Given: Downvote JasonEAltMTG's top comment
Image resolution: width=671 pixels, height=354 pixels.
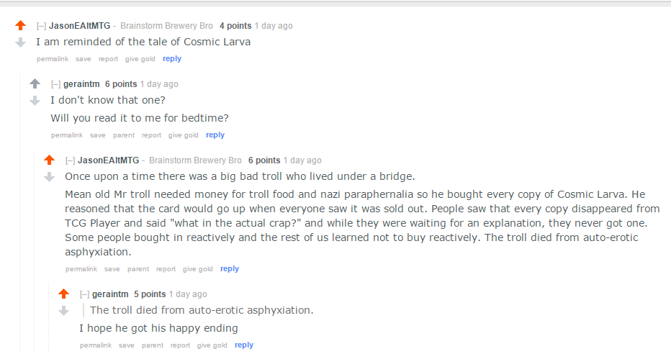Looking at the screenshot, I should coord(21,42).
